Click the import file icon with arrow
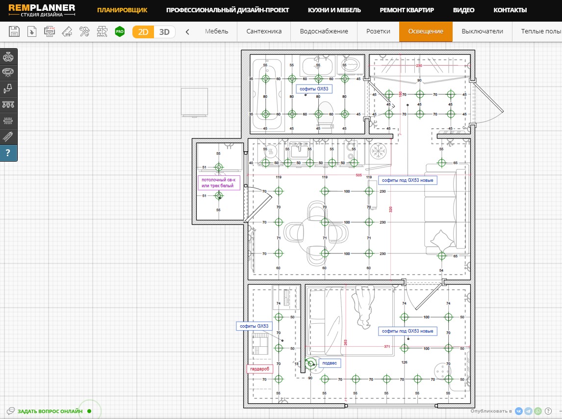This screenshot has height=419, width=562. (32, 31)
